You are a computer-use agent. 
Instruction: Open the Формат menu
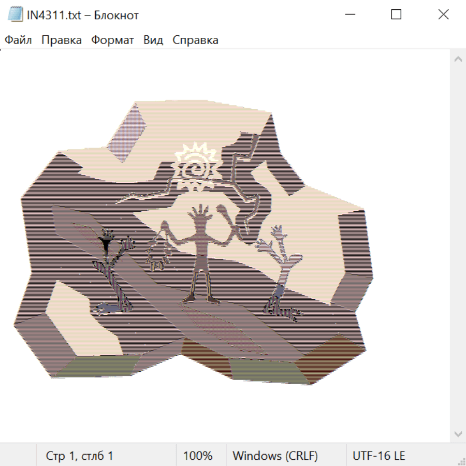[x=112, y=40]
